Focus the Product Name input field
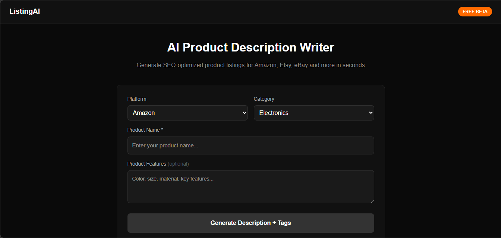The width and height of the screenshot is (501, 238). pyautogui.click(x=251, y=145)
